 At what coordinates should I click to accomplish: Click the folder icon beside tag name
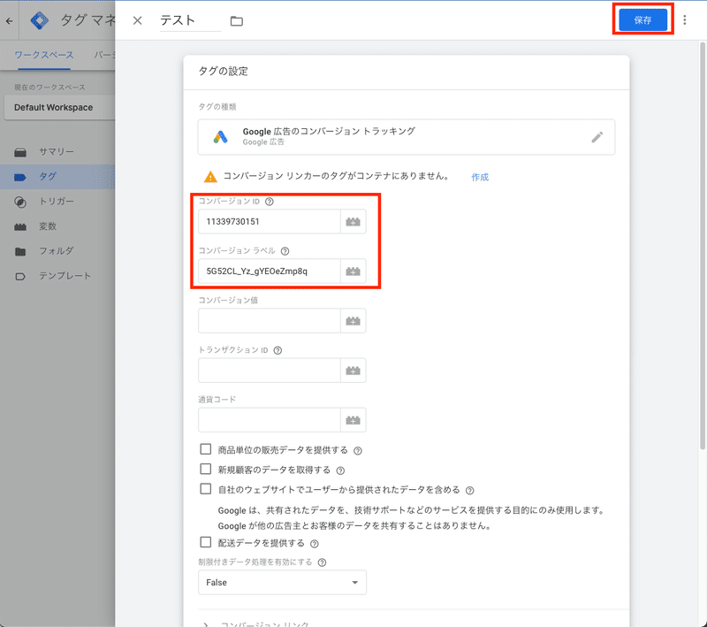[x=236, y=20]
